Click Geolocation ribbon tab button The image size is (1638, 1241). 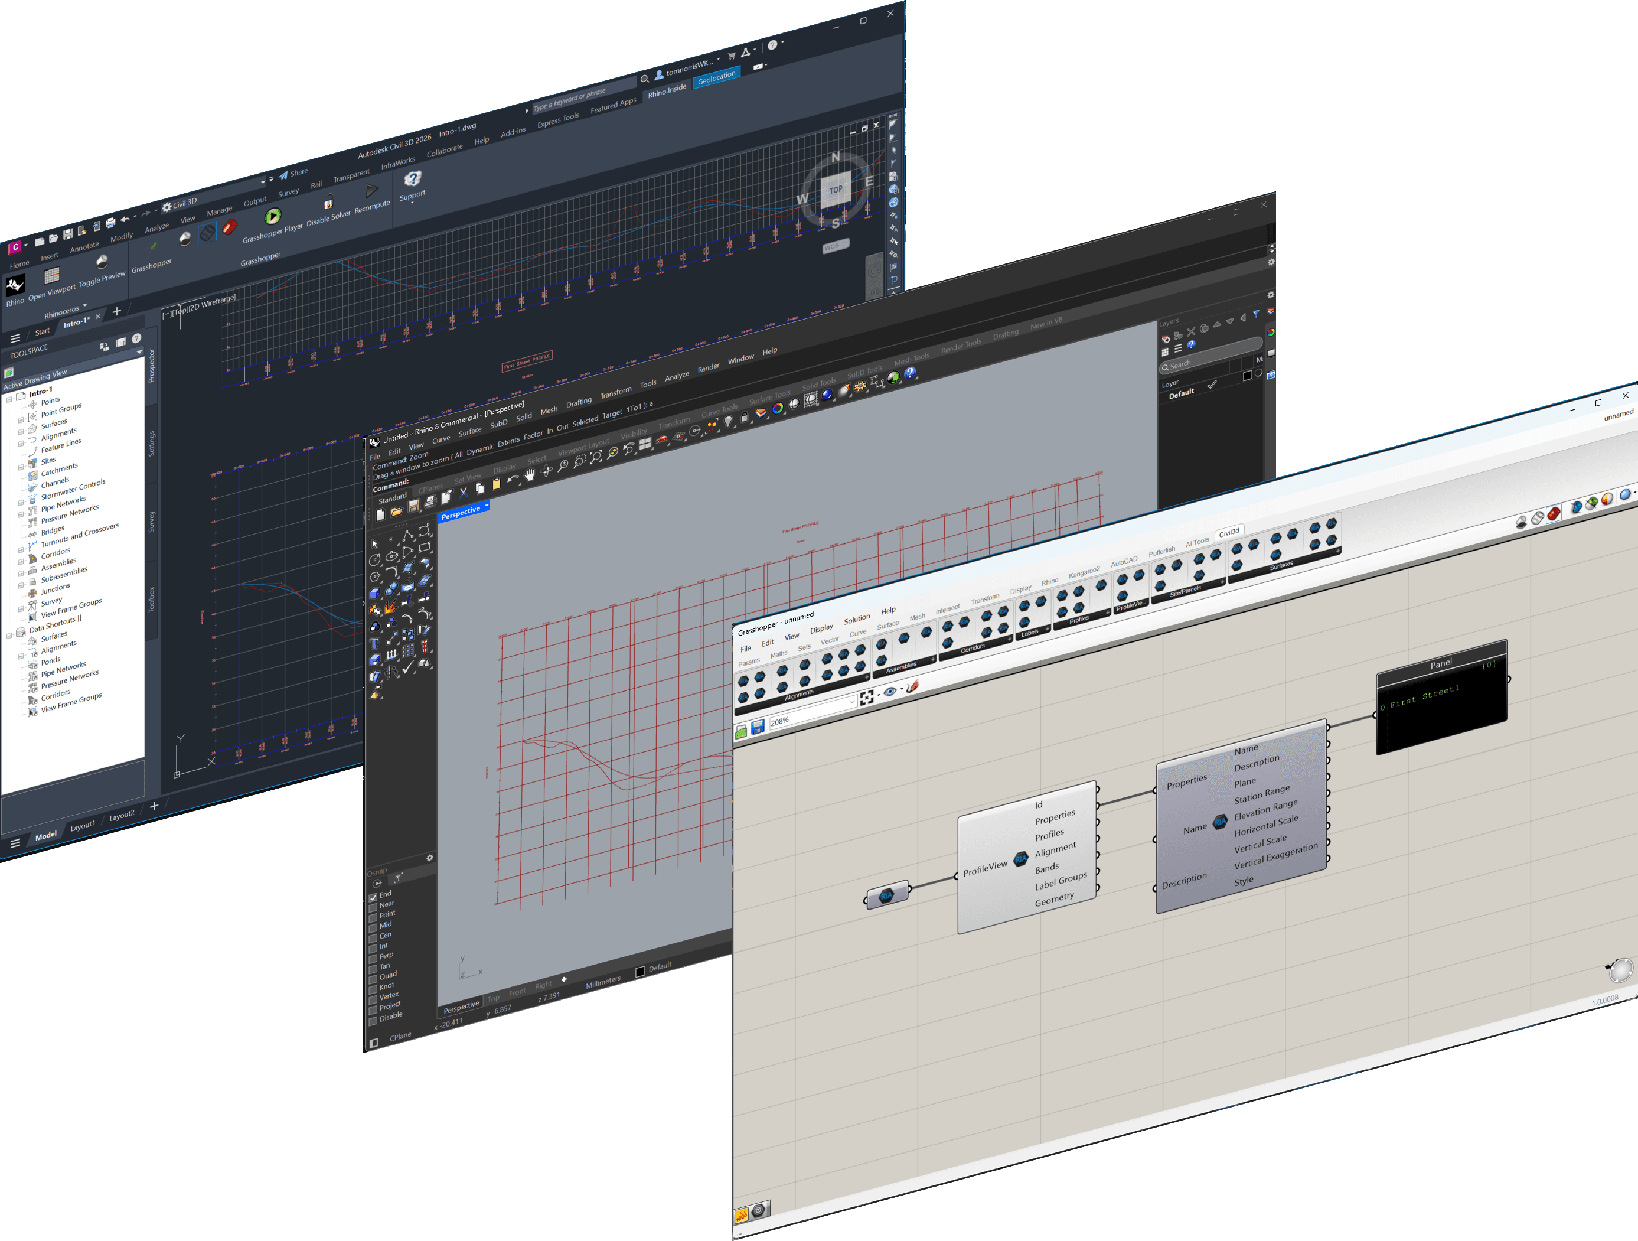point(716,76)
